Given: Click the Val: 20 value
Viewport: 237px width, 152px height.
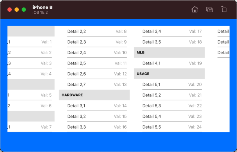Looking at the screenshot, I should tap(195, 84).
